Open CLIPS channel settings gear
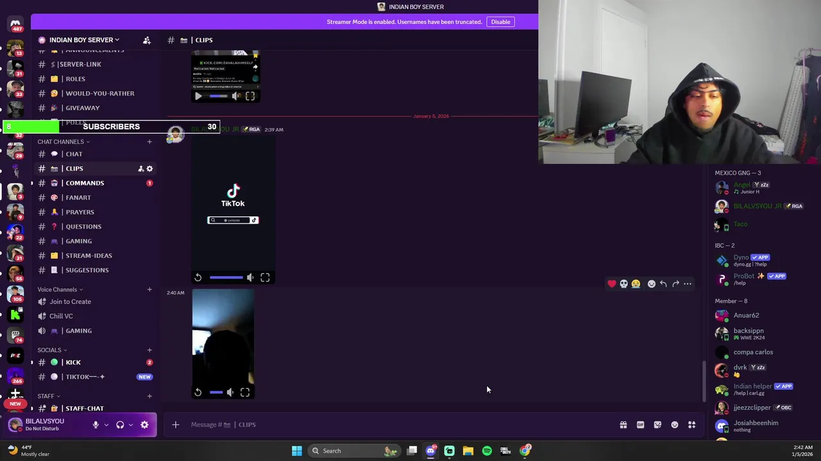Viewport: 821px width, 461px height. point(149,168)
